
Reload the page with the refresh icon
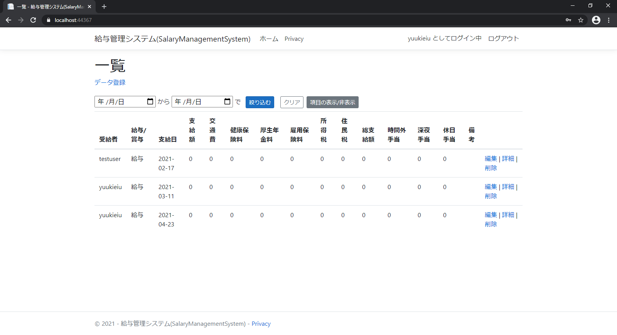33,20
